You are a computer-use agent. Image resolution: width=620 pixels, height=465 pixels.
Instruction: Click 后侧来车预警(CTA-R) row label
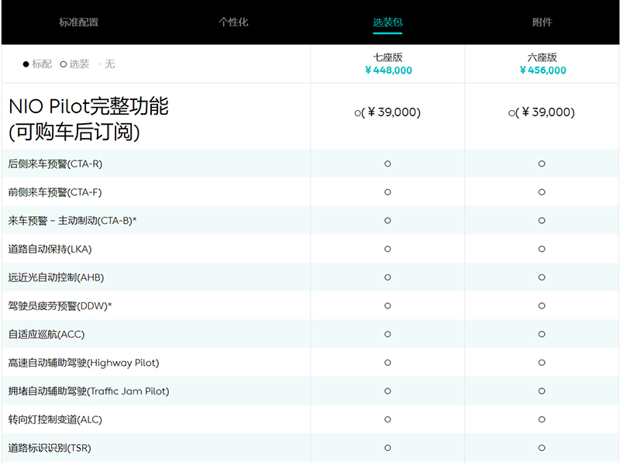pos(55,164)
